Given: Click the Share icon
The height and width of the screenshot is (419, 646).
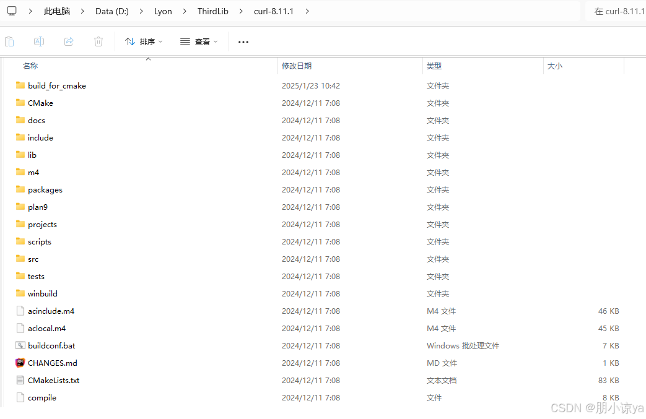Looking at the screenshot, I should pos(68,41).
